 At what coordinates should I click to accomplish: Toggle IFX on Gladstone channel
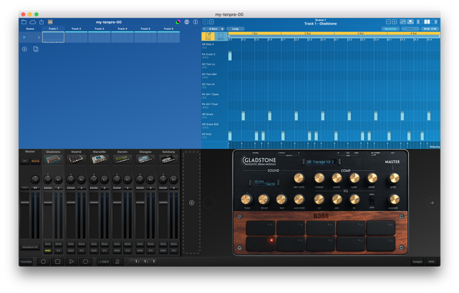coord(59,251)
